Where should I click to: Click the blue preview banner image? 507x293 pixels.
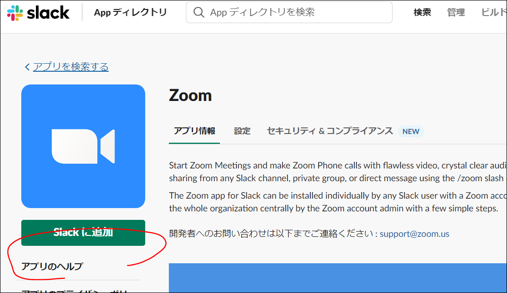(x=338, y=278)
